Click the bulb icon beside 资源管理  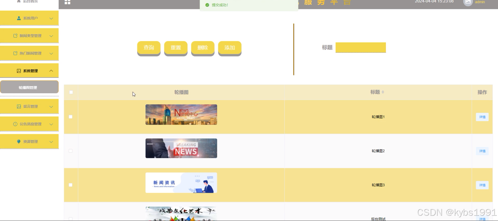tap(19, 142)
